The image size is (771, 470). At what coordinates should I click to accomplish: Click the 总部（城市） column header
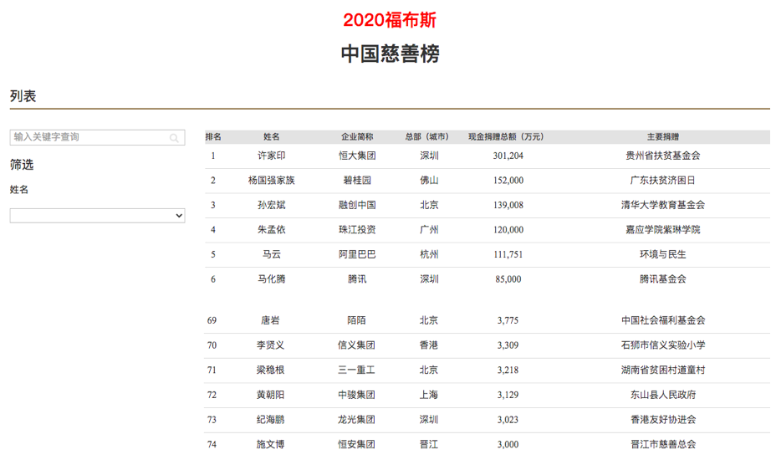426,136
